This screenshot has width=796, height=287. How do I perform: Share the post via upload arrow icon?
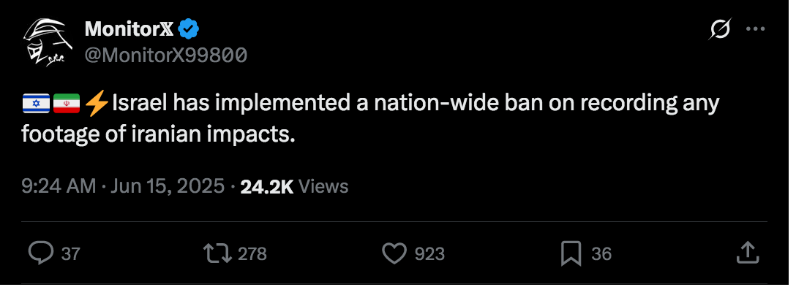pyautogui.click(x=748, y=253)
